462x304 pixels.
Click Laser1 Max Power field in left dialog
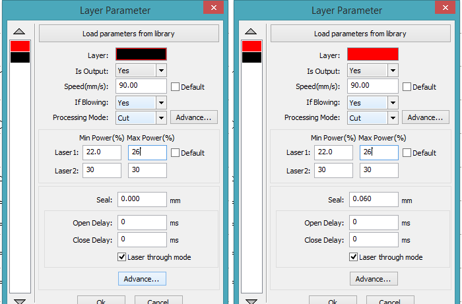[x=147, y=152]
